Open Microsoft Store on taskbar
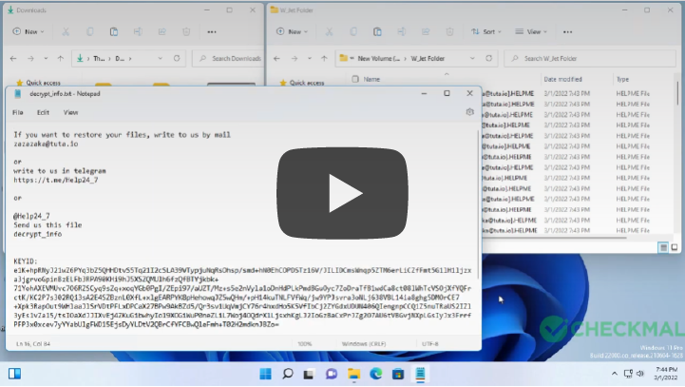 click(x=398, y=374)
